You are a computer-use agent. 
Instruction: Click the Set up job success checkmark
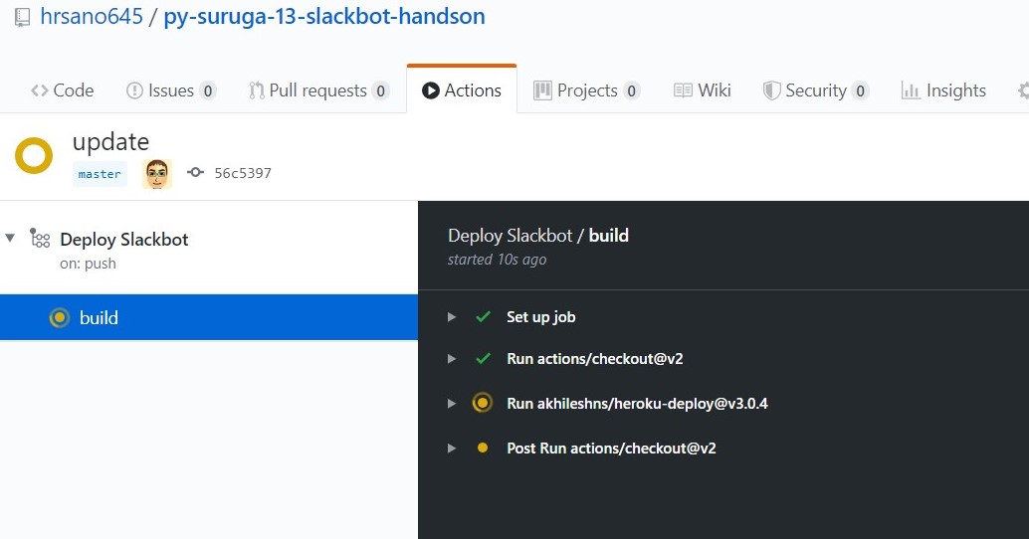coord(483,317)
